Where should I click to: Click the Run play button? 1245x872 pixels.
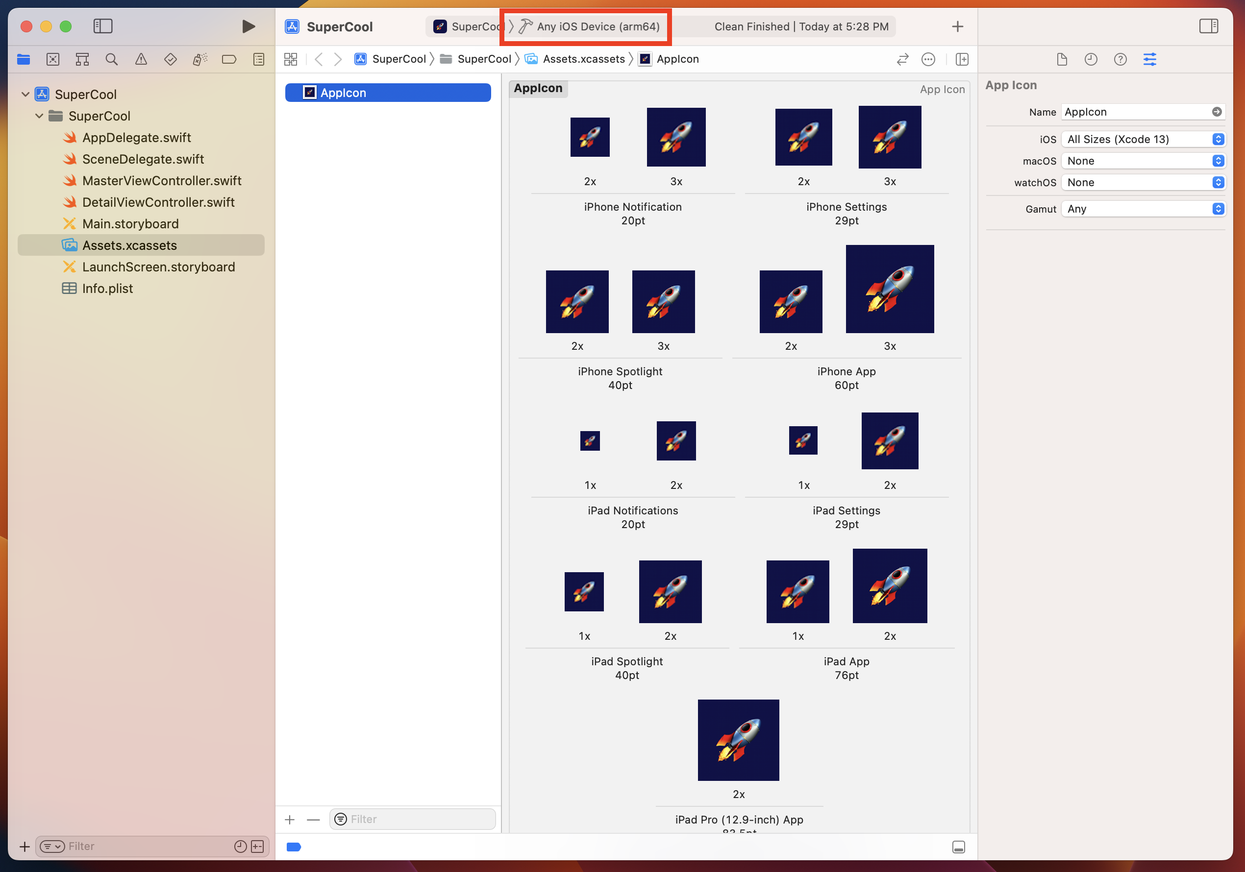(x=249, y=26)
